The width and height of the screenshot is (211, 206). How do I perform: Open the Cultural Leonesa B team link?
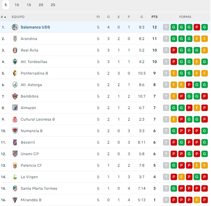click(x=38, y=119)
